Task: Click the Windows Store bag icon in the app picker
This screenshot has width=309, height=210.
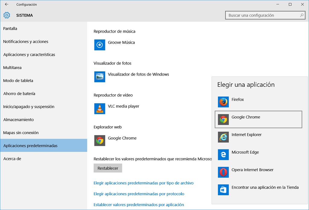Action: 223,190
